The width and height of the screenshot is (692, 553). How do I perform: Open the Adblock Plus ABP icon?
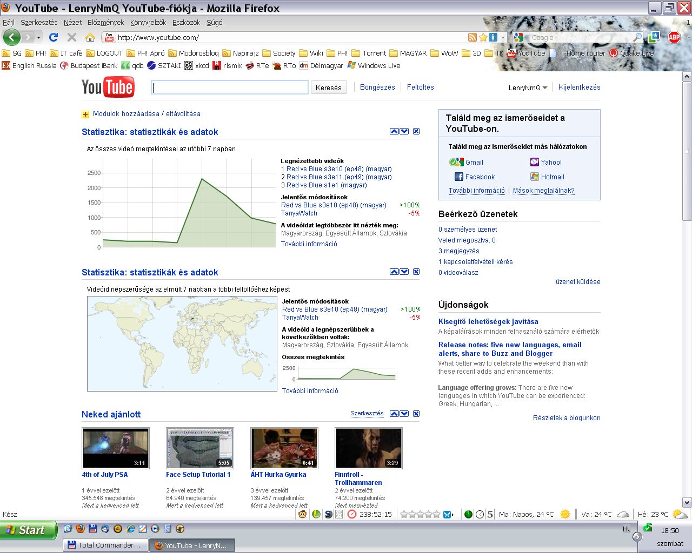tap(674, 37)
